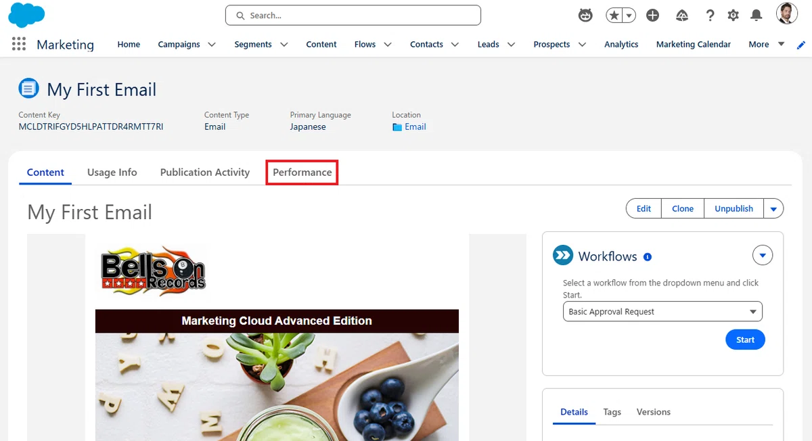Expand the Campaigns chevron menu

[212, 45]
